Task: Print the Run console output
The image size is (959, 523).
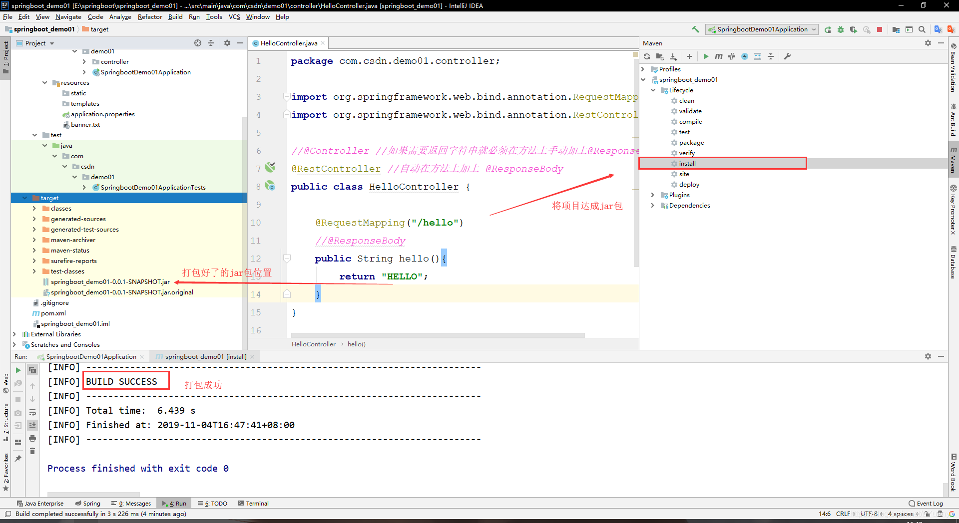Action: [x=32, y=438]
